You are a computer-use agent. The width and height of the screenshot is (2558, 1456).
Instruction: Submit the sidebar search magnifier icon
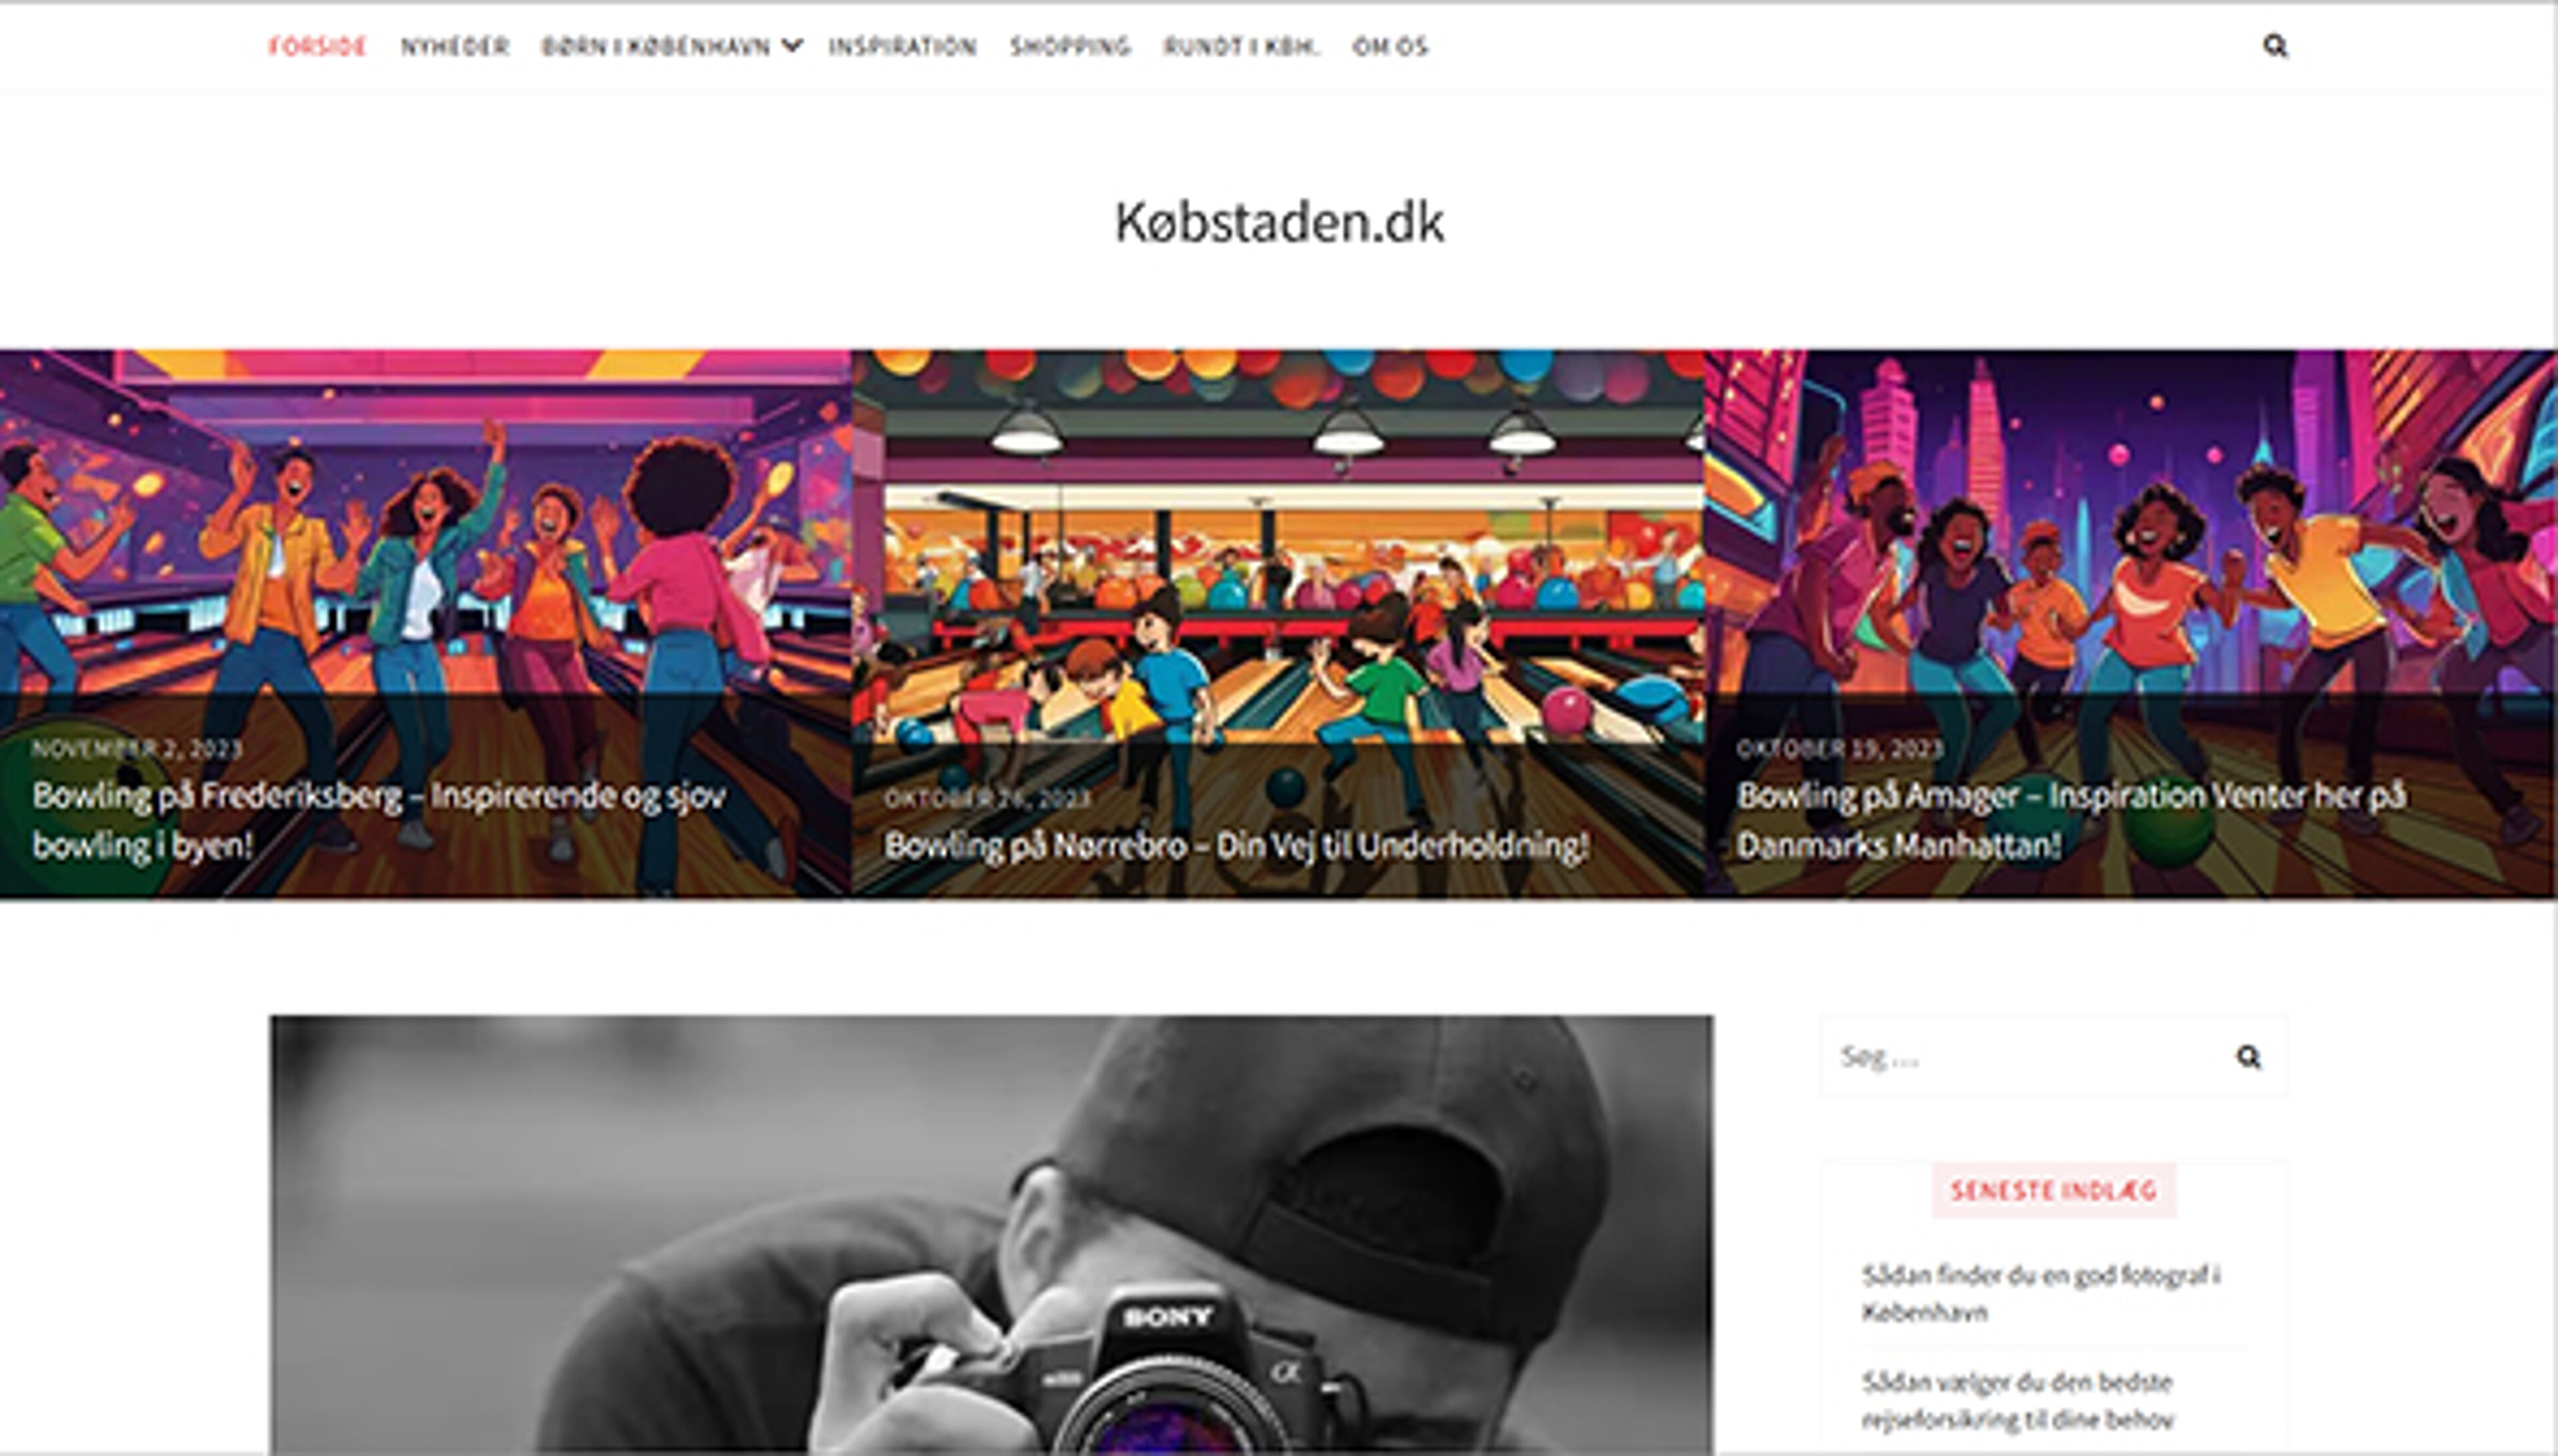click(2248, 1057)
